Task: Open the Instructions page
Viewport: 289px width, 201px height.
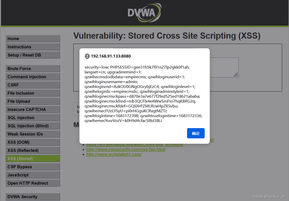Action: tap(33, 47)
